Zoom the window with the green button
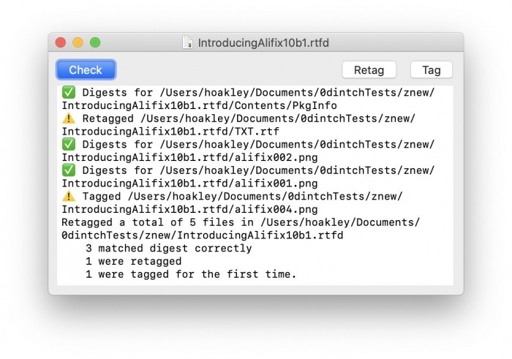 (x=95, y=43)
